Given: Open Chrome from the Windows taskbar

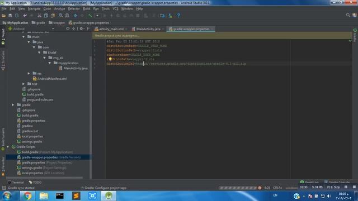Looking at the screenshot, I should point(27,196).
